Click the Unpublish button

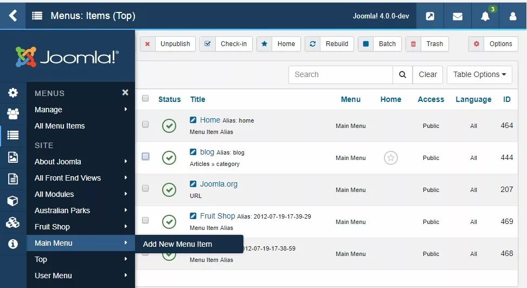point(168,44)
